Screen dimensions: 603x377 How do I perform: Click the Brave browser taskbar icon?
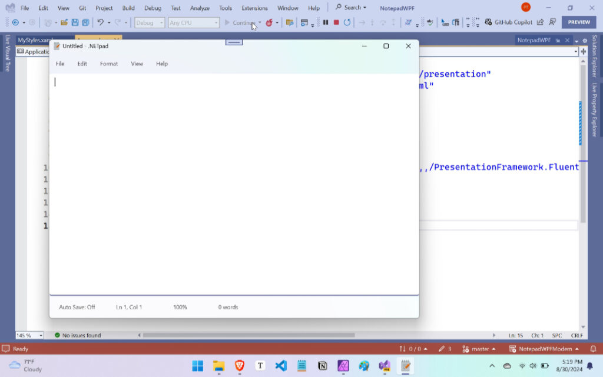point(240,366)
